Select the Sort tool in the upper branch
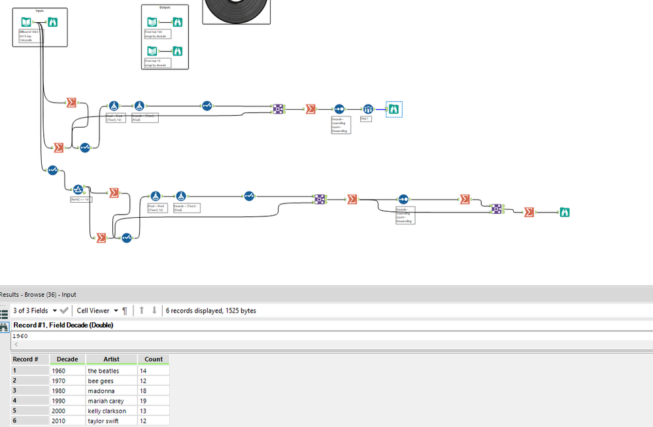Viewport: 653px width, 427px height. 339,109
